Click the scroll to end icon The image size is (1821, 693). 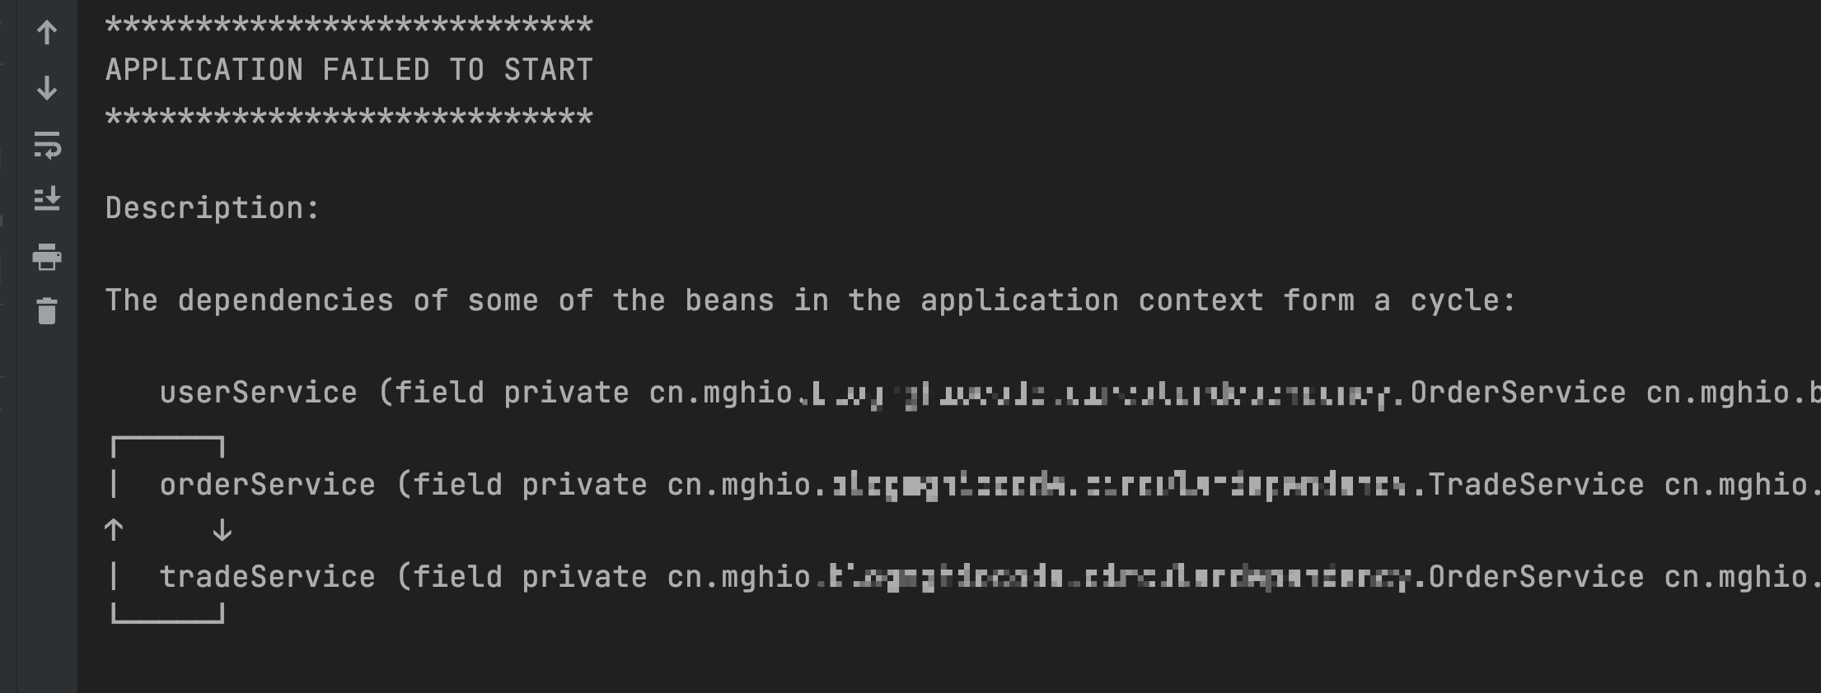point(47,198)
